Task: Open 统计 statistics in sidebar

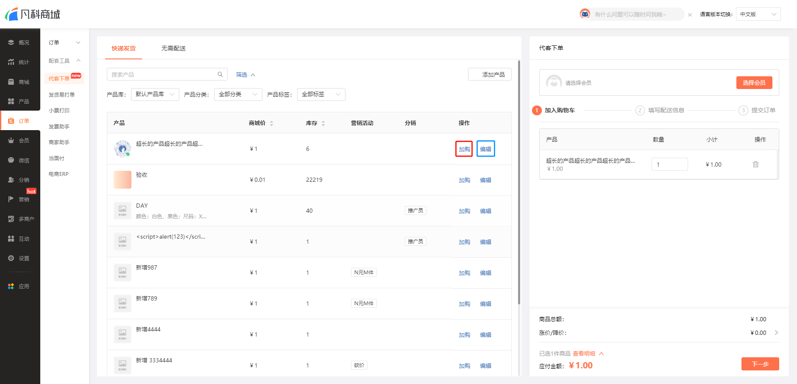Action: tap(20, 62)
